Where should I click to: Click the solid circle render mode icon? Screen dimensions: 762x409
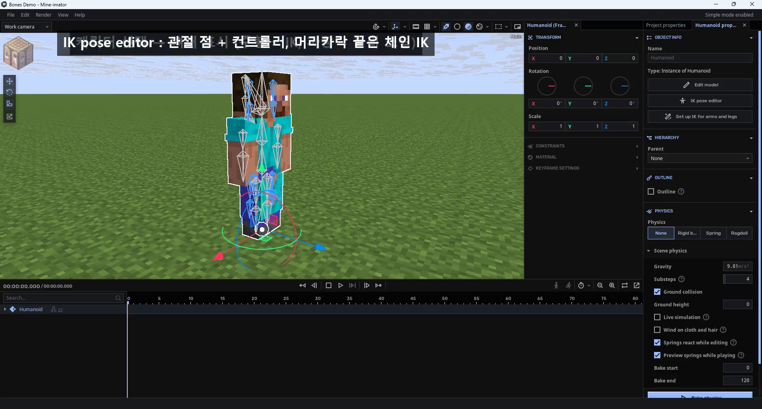point(457,27)
